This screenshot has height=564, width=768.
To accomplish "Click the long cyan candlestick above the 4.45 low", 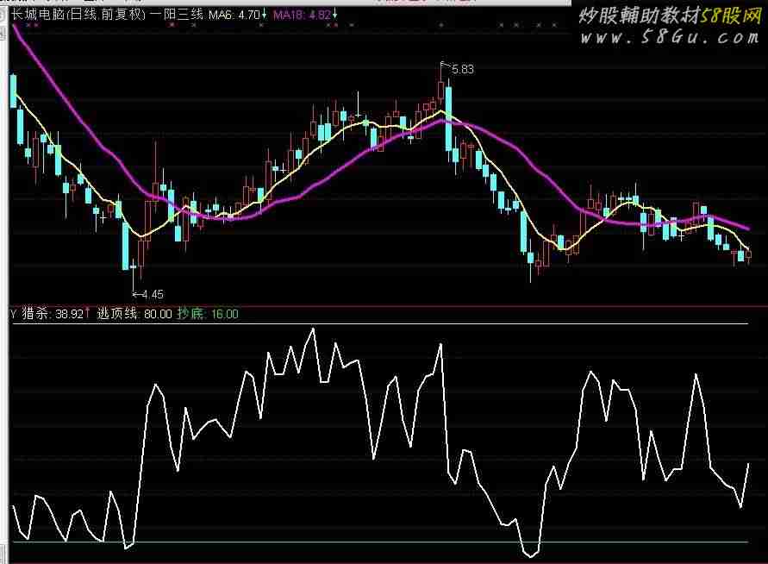I will tap(126, 246).
